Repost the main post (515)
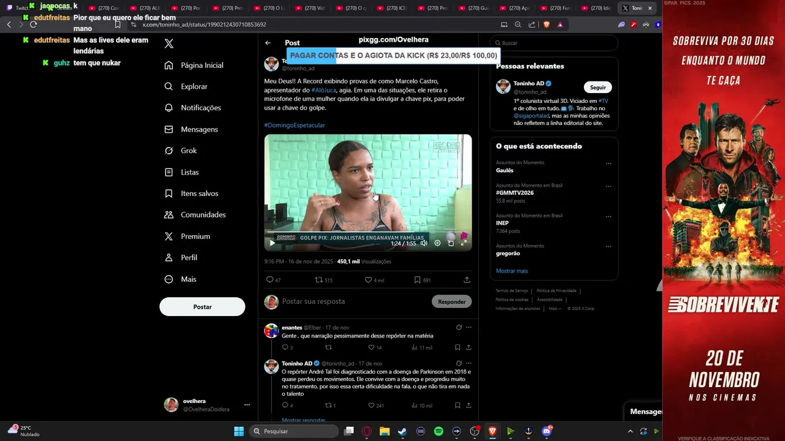This screenshot has height=441, width=785. (323, 280)
